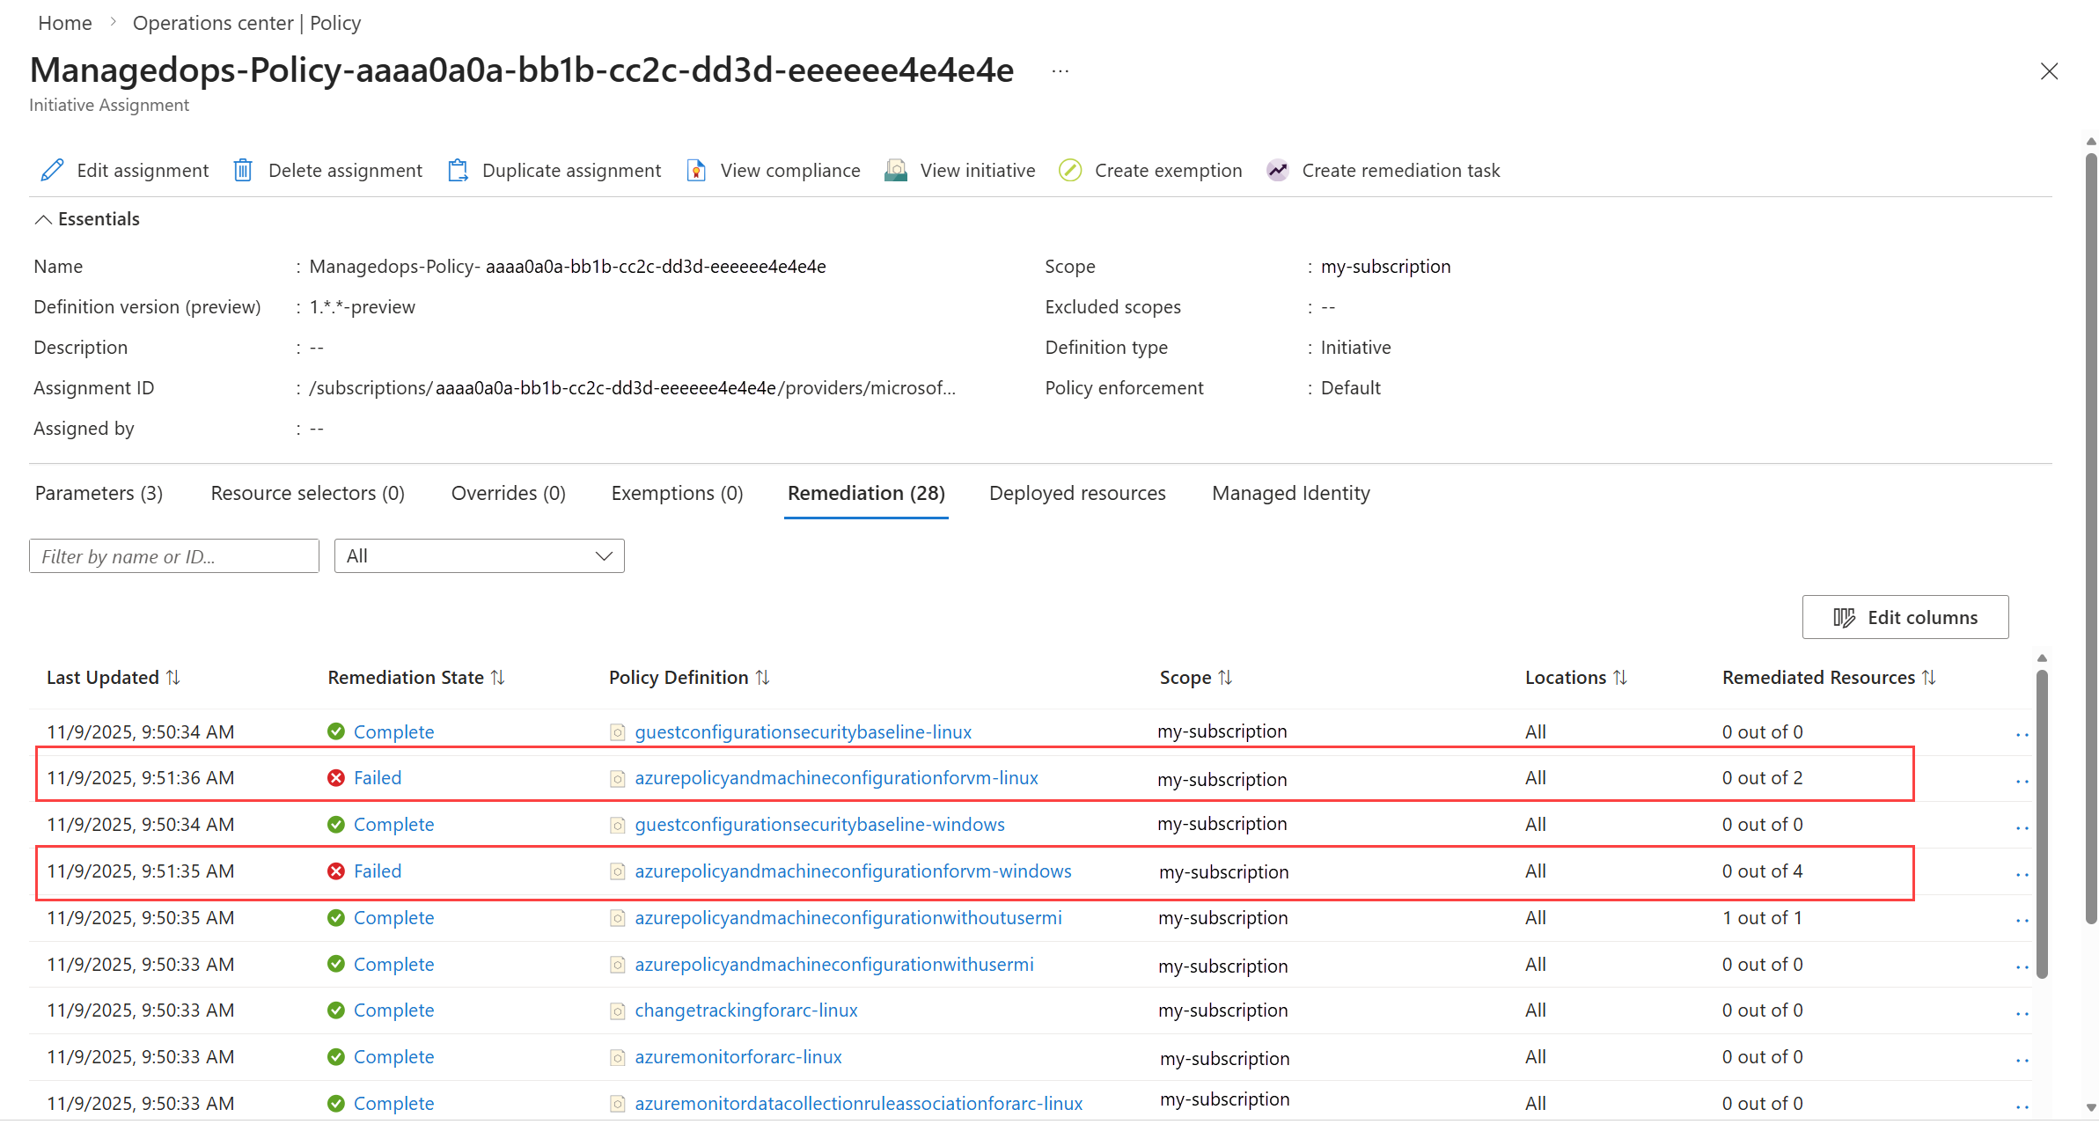Sort by Remediation State column arrows
The height and width of the screenshot is (1139, 2099).
[x=498, y=677]
